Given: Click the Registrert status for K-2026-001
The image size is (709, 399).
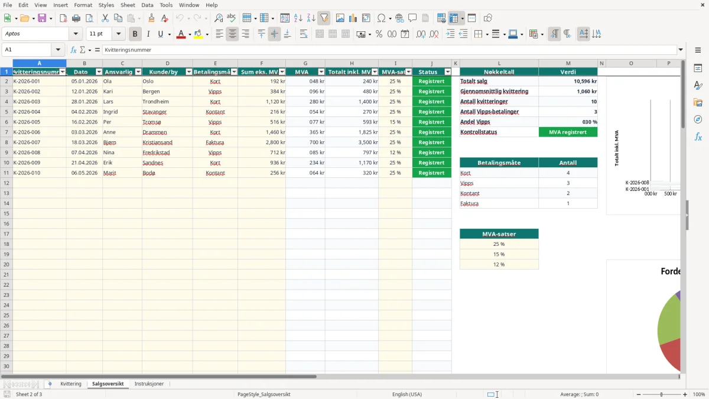Looking at the screenshot, I should pos(431,81).
